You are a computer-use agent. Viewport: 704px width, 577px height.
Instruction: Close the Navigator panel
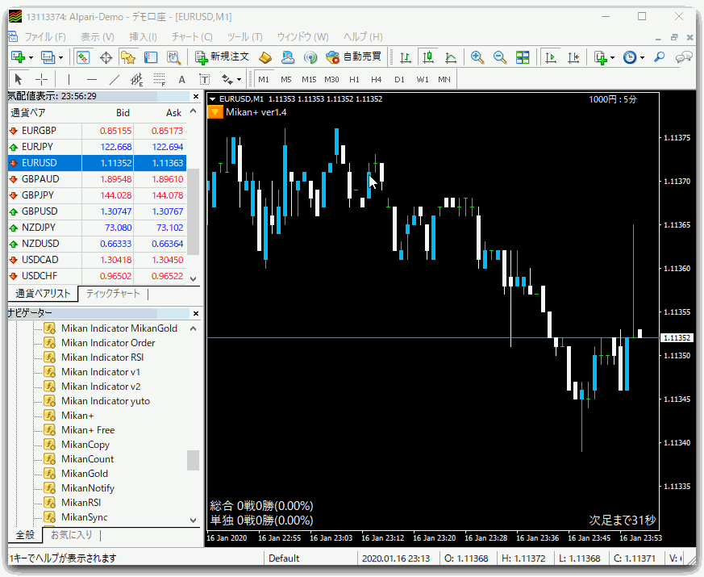[x=196, y=313]
